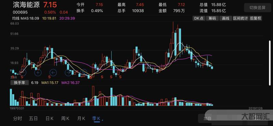Open the 画线 drawing tool

(x=226, y=18)
